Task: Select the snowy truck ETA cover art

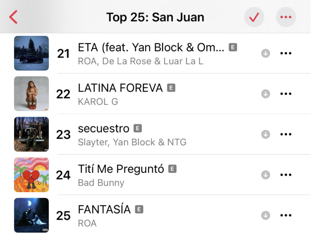Action: 32,53
